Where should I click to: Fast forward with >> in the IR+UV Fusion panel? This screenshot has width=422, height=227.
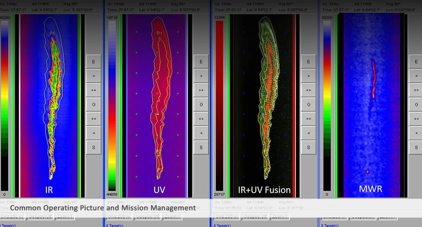[x=308, y=90]
